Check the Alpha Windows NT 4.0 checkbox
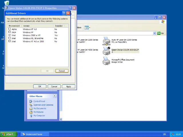Screen dimensions: 183x137 (x=9, y=29)
